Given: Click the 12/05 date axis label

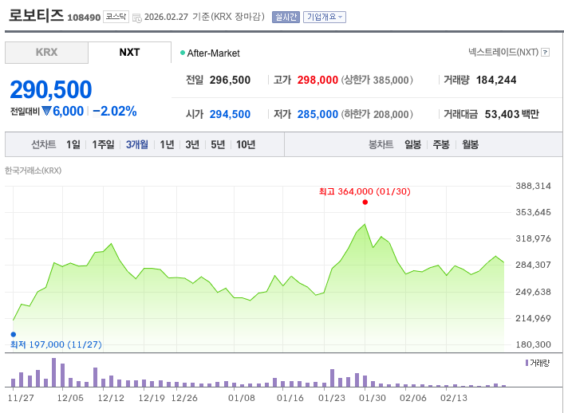Looking at the screenshot, I should click(x=70, y=398).
